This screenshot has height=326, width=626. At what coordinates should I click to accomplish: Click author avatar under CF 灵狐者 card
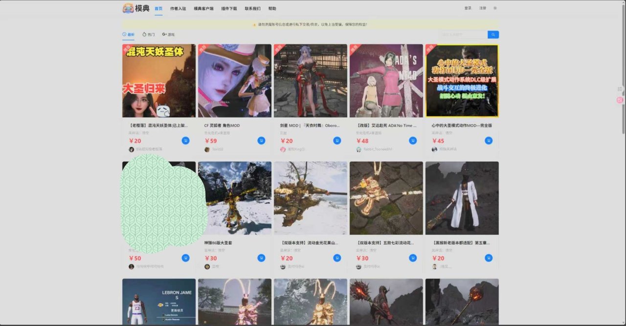pos(207,149)
